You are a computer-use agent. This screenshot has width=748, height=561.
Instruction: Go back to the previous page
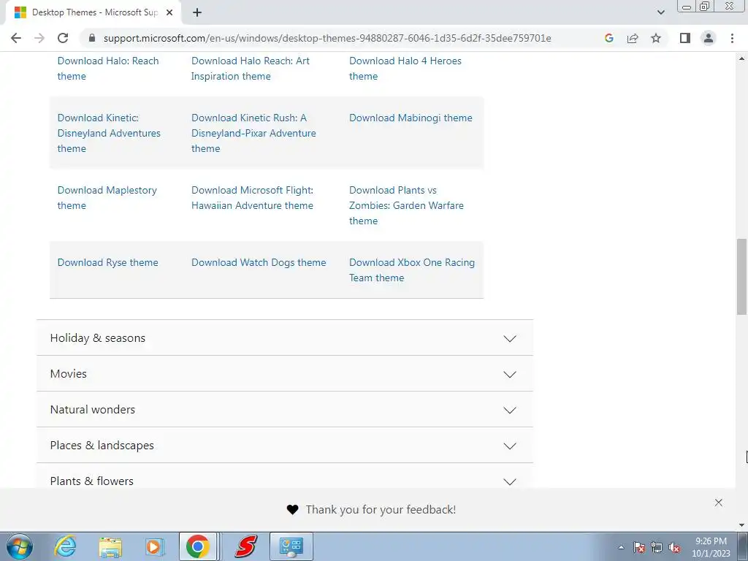[16, 38]
